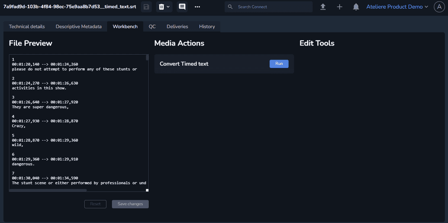
Task: Click the plus add icon
Action: coord(339,7)
